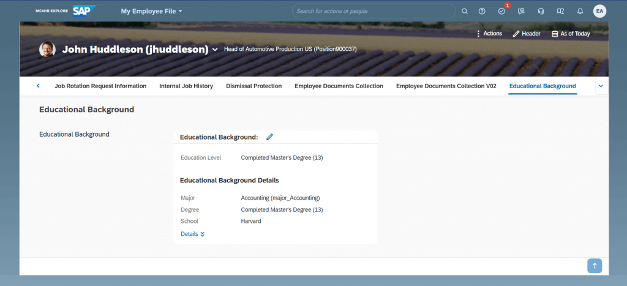Expand the Details link
The height and width of the screenshot is (286, 627).
tap(193, 234)
